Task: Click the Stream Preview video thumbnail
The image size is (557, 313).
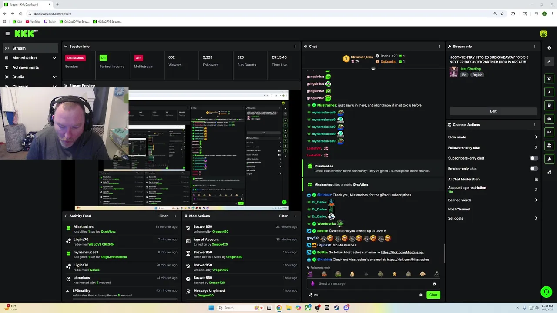Action: pos(181,150)
